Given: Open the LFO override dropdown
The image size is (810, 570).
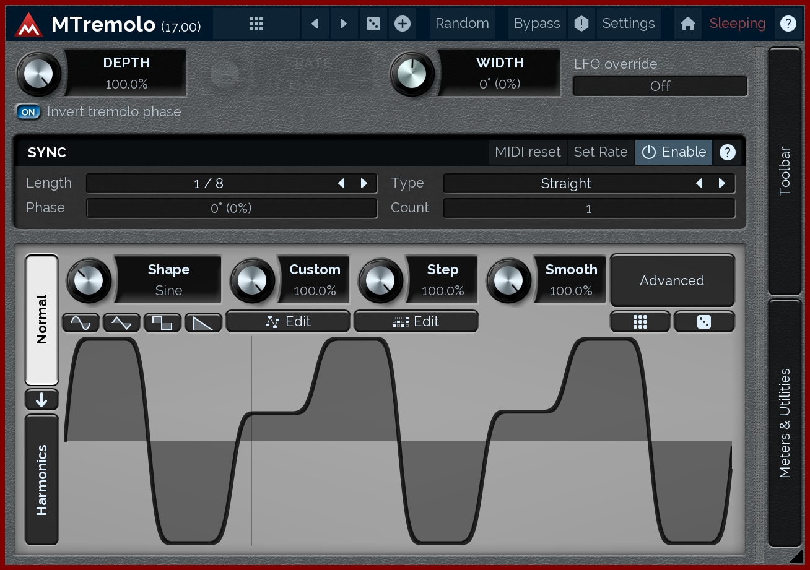Looking at the screenshot, I should [660, 86].
